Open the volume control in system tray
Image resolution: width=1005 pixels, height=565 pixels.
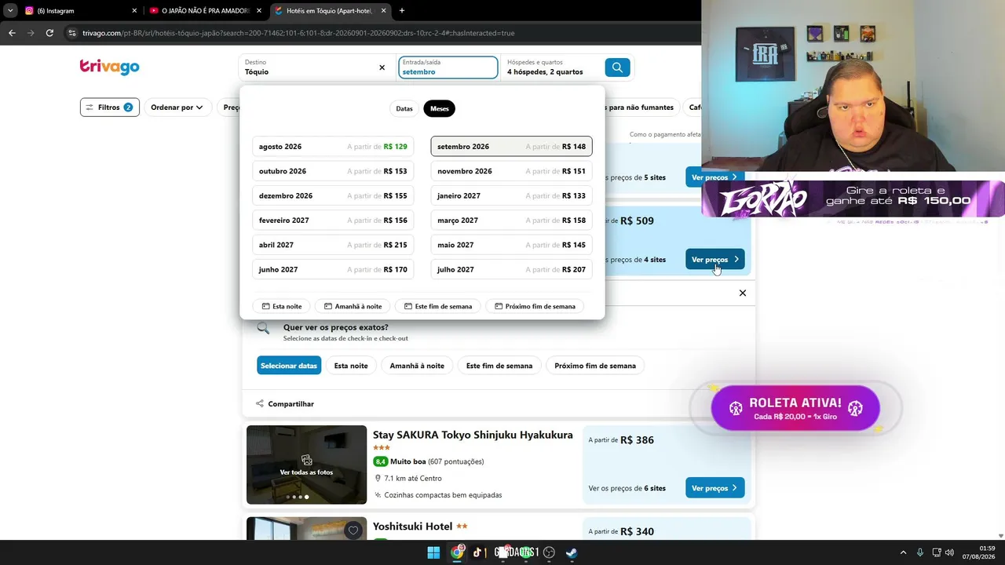(949, 552)
